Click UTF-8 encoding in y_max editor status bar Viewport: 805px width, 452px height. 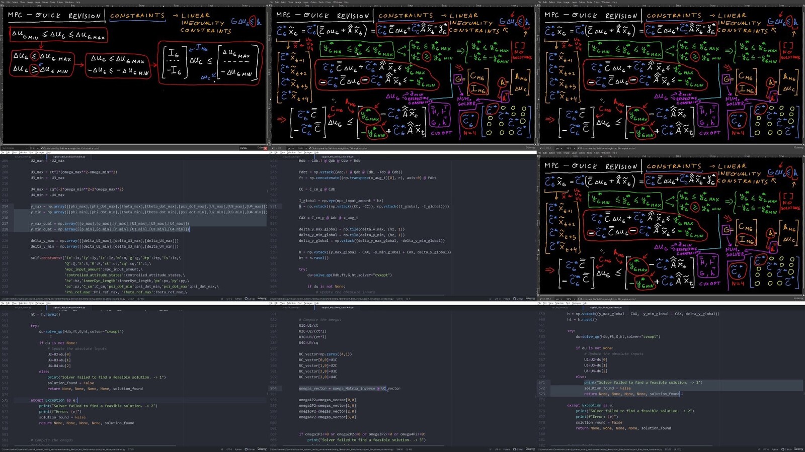[x=229, y=299]
